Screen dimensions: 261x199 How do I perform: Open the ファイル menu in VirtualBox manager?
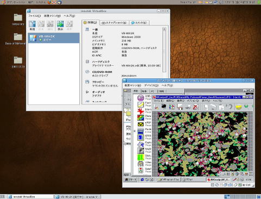coord(34,16)
